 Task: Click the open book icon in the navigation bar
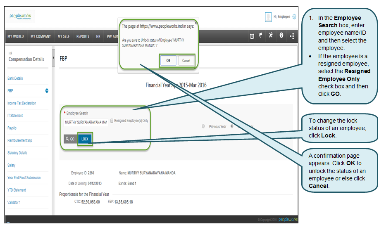click(252, 36)
